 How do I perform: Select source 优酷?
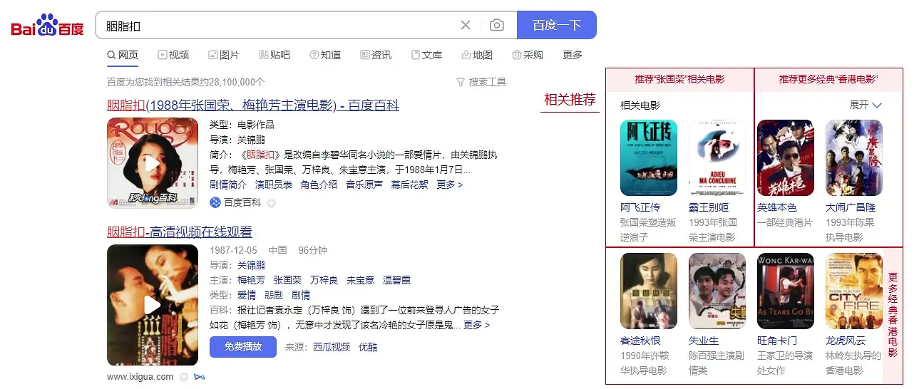[368, 347]
